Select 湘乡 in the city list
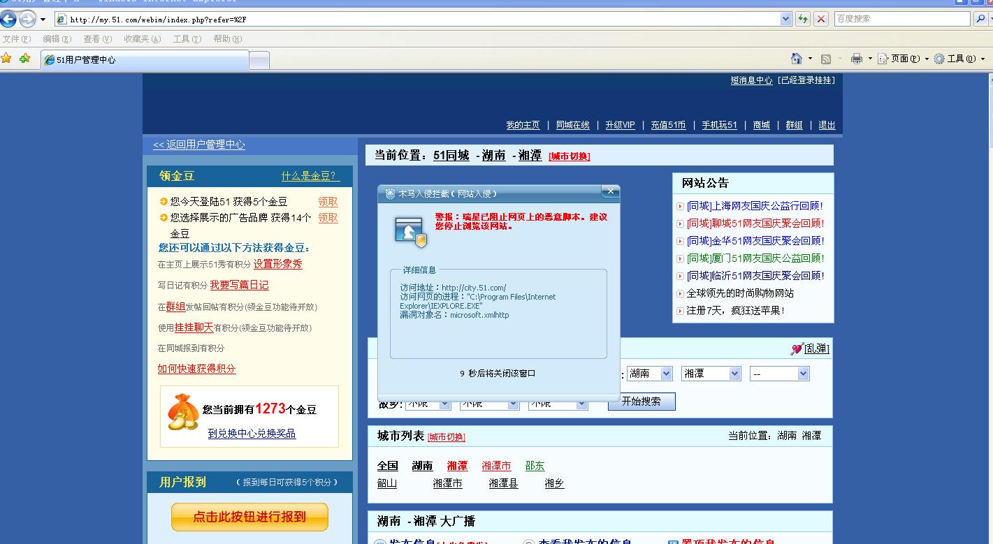The width and height of the screenshot is (993, 544). (554, 483)
